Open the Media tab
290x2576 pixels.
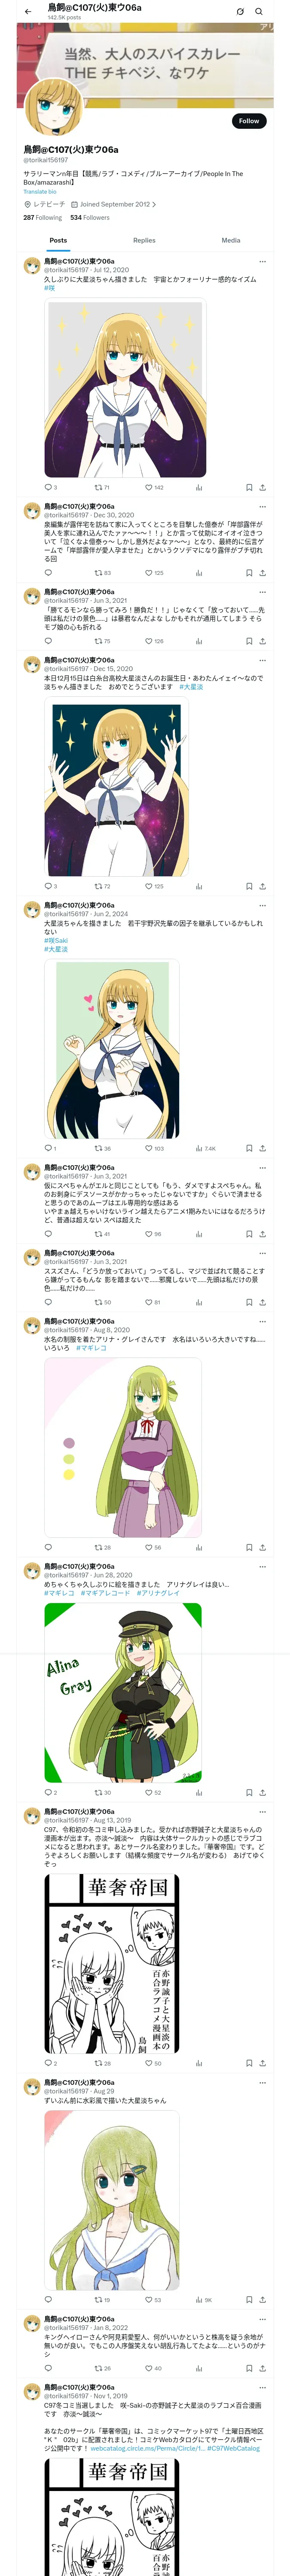point(231,240)
